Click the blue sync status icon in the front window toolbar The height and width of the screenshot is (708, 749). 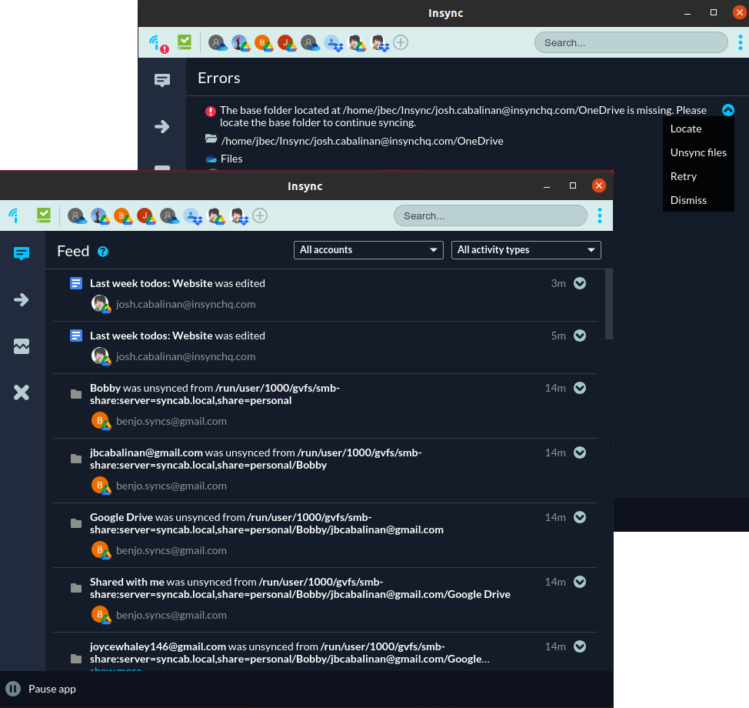[14, 215]
